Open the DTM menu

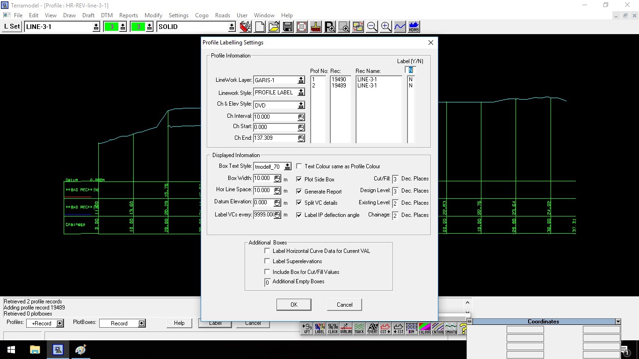pos(107,15)
